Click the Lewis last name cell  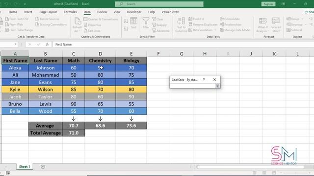[46, 104]
